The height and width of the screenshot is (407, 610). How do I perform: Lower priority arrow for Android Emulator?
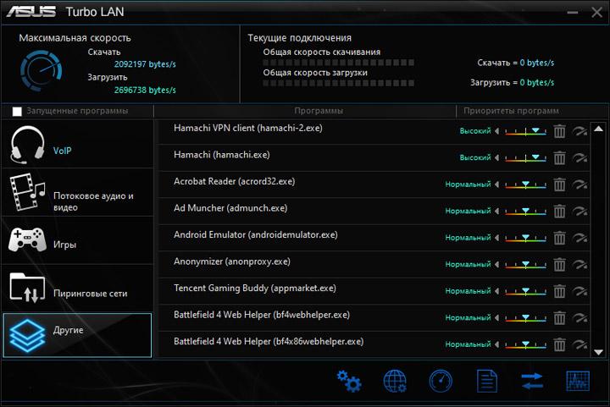496,238
